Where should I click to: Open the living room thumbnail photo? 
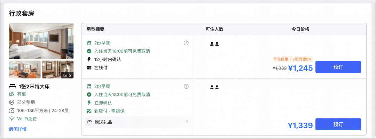(25, 69)
